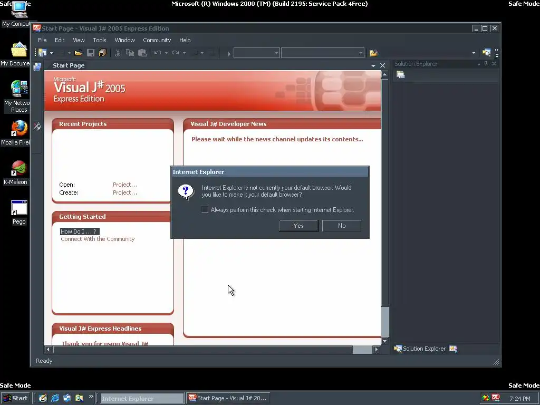
Task: Click scroll down arrow on Start Page
Action: click(x=384, y=341)
